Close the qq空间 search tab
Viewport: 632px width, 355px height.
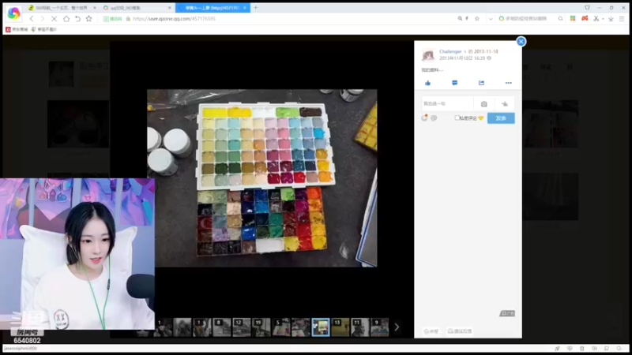(x=170, y=8)
